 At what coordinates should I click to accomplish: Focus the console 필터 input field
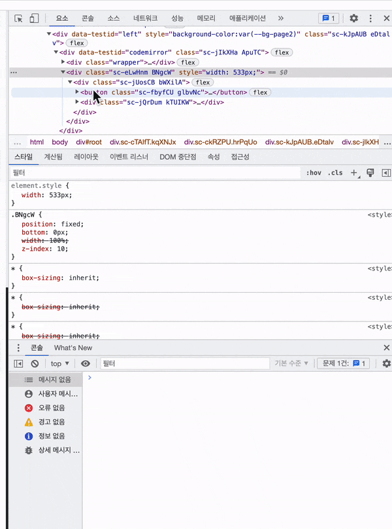(x=185, y=363)
